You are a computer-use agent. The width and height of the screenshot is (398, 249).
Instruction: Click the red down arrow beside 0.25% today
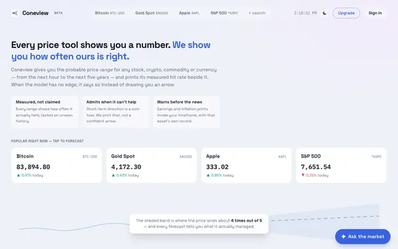(303, 175)
